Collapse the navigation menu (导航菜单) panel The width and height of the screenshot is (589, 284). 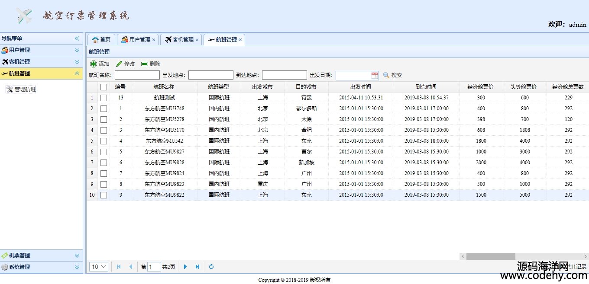point(77,38)
